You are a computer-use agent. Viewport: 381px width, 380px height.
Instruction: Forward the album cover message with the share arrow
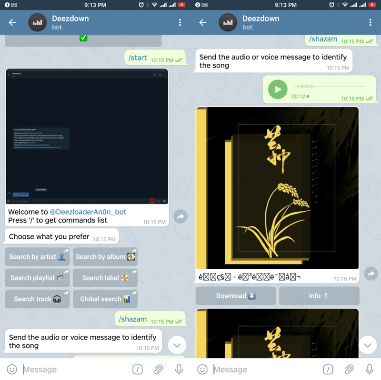(371, 274)
